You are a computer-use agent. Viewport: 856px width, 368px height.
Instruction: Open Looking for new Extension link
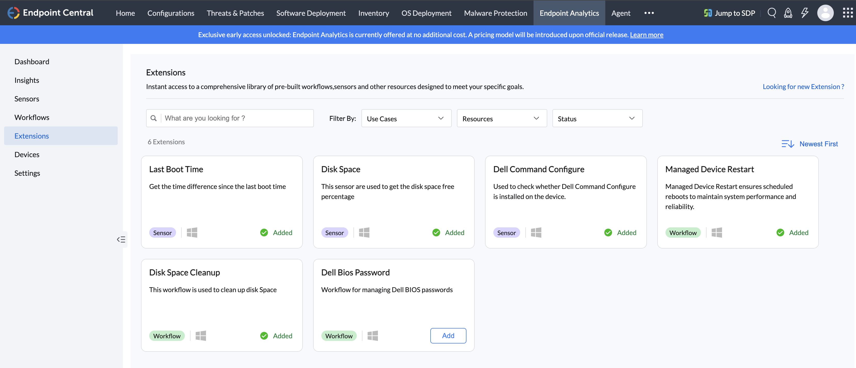pos(803,87)
